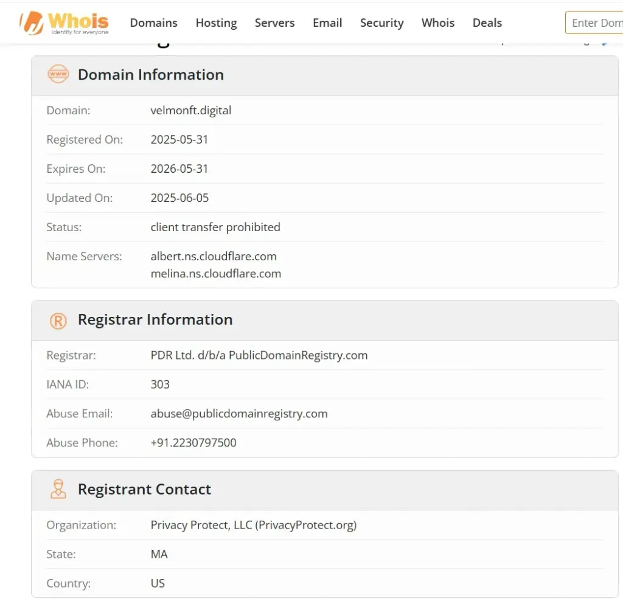Screen dimensions: 623x604
Task: Open the Whois menu item
Action: [438, 23]
